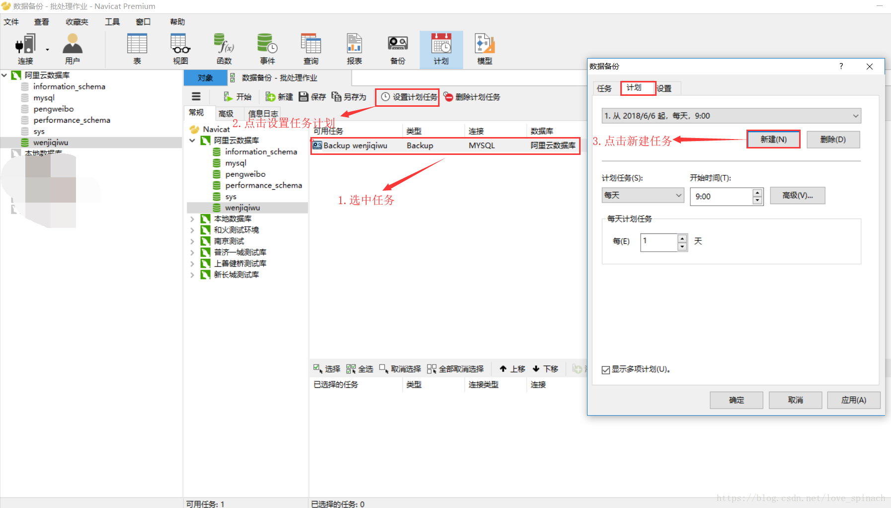
Task: Click the dropdown arrow beside 连接 icon
Action: point(48,50)
